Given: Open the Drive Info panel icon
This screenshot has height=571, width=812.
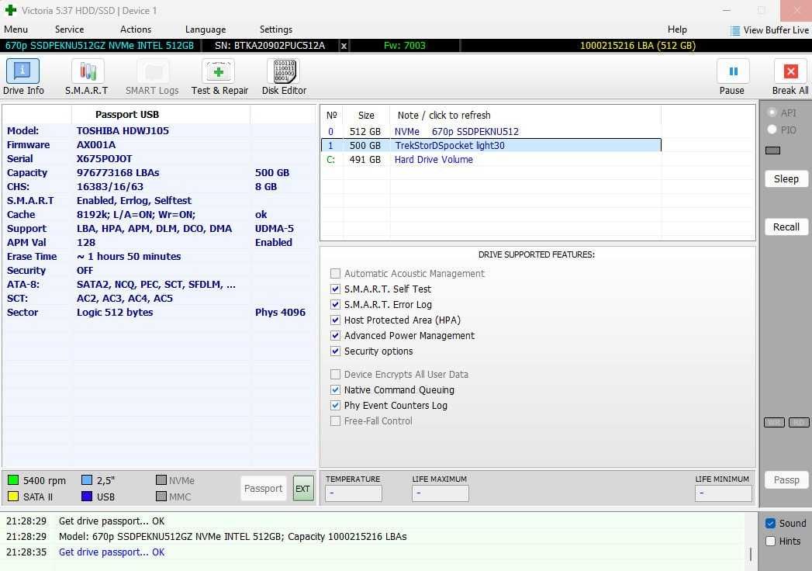Looking at the screenshot, I should click(22, 71).
